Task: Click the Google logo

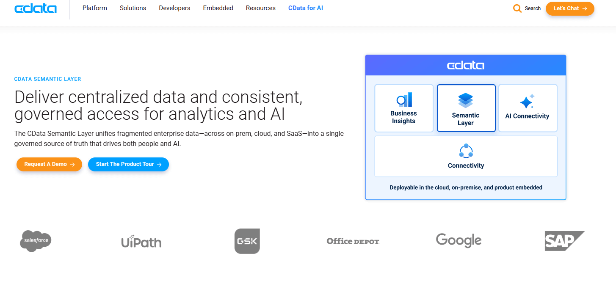Action: 459,240
